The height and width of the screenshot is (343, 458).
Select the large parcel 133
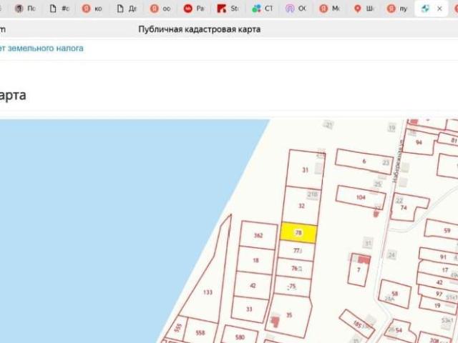click(x=208, y=292)
